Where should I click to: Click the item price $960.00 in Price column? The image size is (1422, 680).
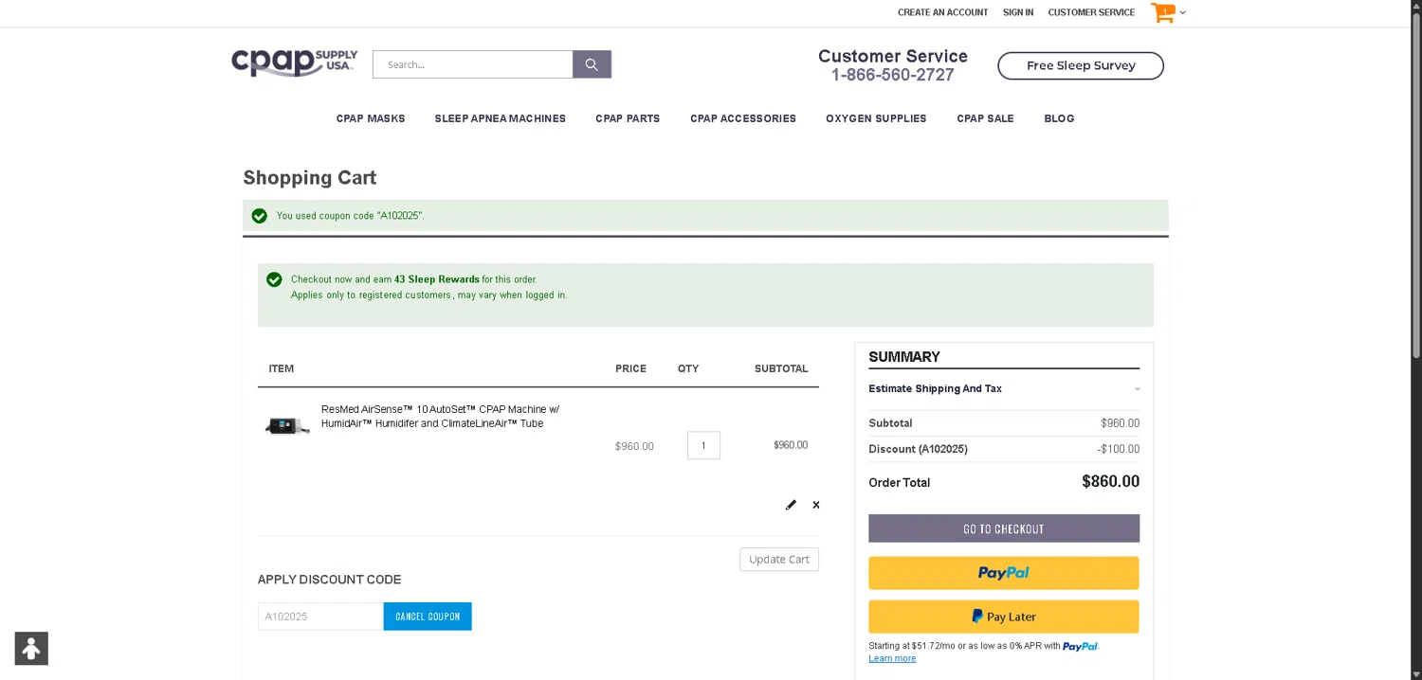pyautogui.click(x=634, y=446)
